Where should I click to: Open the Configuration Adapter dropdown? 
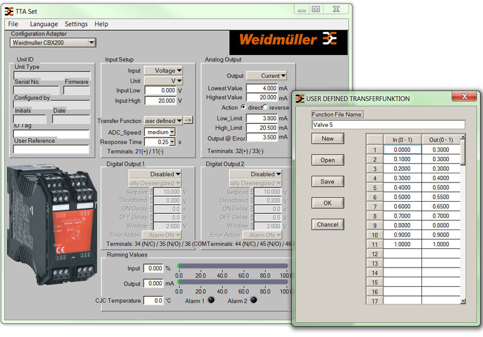point(92,43)
